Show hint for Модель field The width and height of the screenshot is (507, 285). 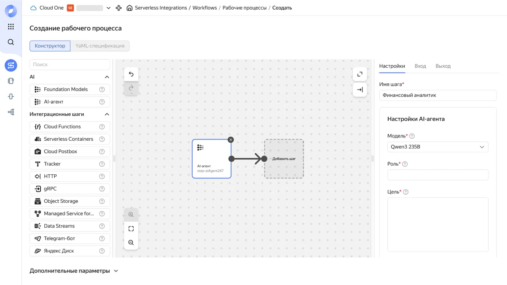pos(412,136)
